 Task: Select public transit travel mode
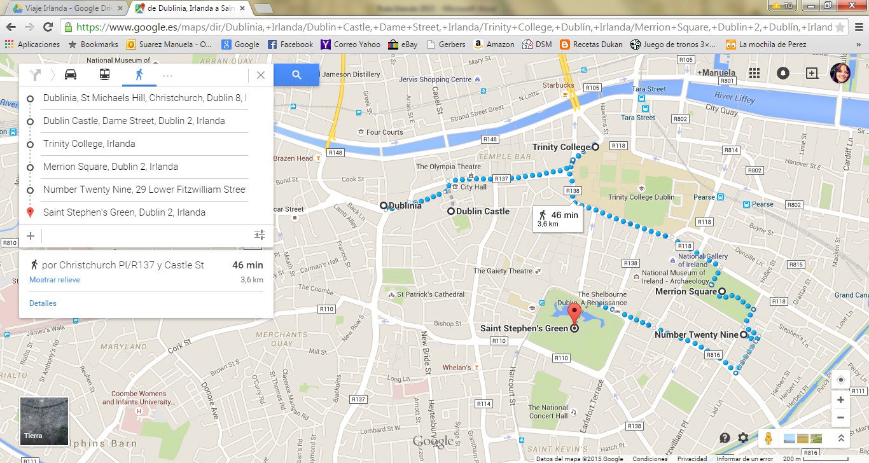point(104,75)
